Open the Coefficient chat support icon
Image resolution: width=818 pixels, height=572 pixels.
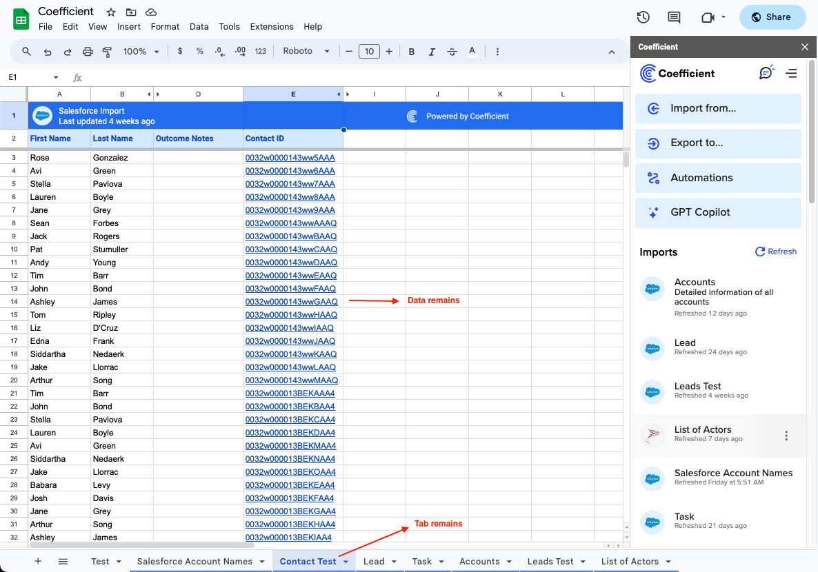click(766, 73)
